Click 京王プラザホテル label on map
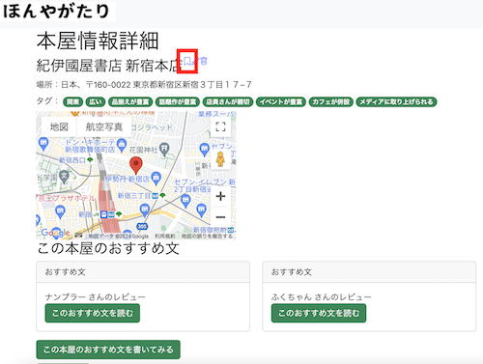Viewport: 483px width, 364px height. pyautogui.click(x=67, y=198)
